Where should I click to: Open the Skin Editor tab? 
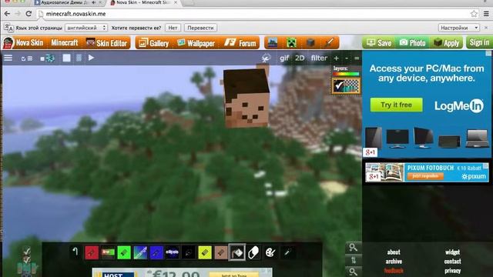107,43
